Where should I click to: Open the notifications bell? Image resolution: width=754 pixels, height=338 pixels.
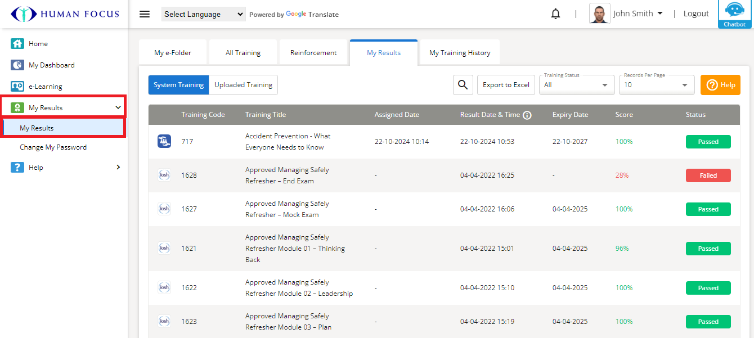(555, 14)
